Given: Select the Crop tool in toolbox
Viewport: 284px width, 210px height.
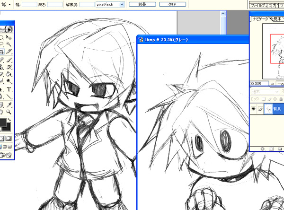Looking at the screenshot, I should 1,52.
